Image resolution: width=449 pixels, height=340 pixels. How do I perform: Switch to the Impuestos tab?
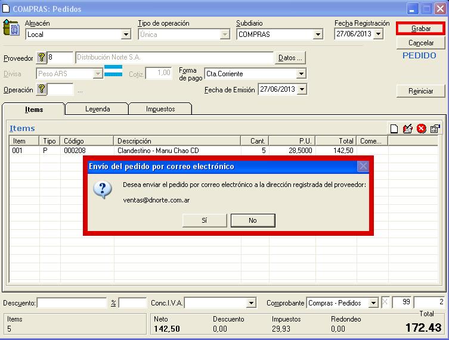160,109
